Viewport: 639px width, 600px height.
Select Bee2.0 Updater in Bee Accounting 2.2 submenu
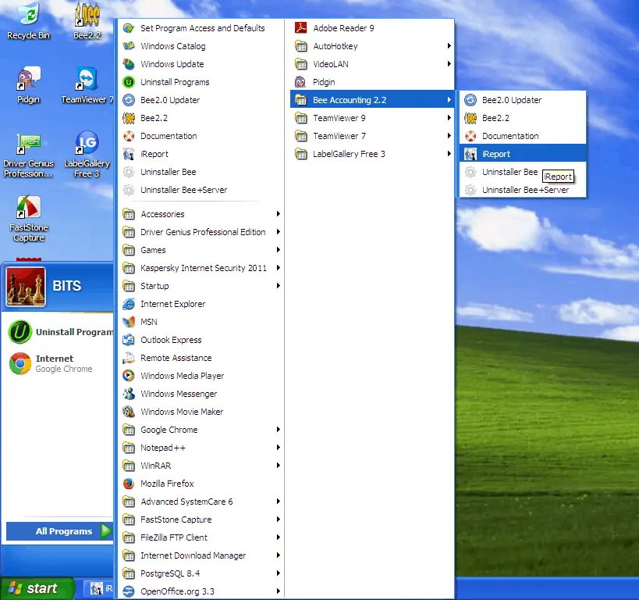pos(523,99)
